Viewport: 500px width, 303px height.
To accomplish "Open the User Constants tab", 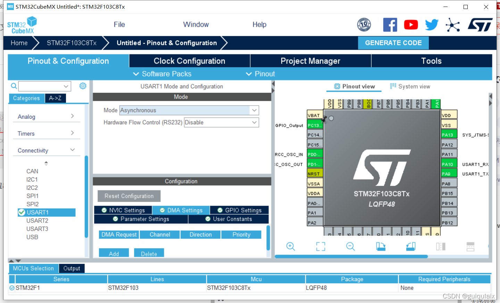I will [x=228, y=219].
